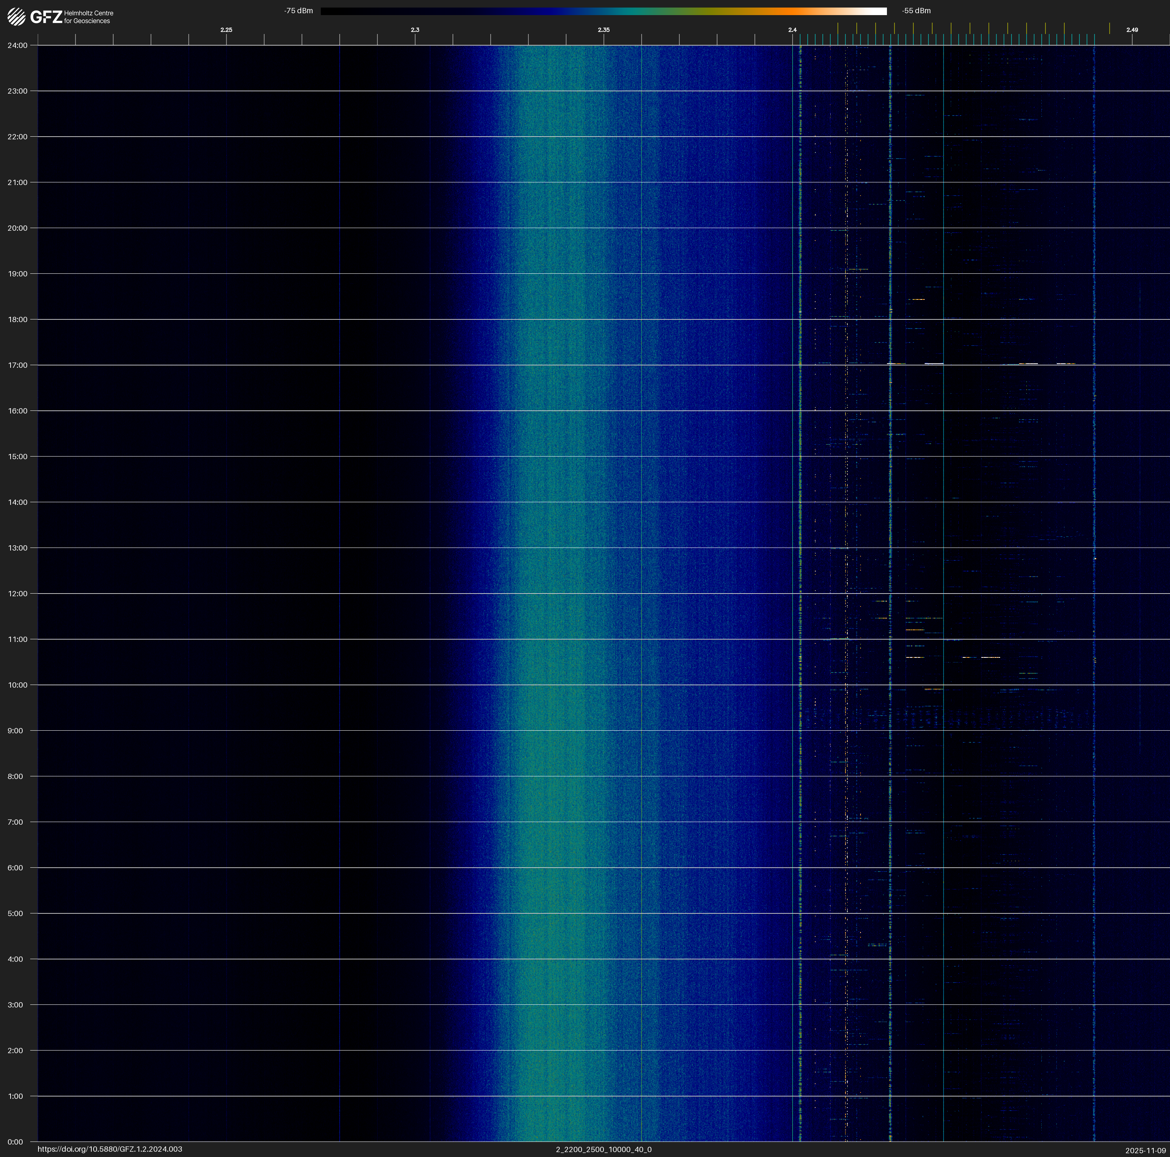The width and height of the screenshot is (1170, 1157).
Task: Click the 17:00 time axis label
Action: tap(18, 365)
